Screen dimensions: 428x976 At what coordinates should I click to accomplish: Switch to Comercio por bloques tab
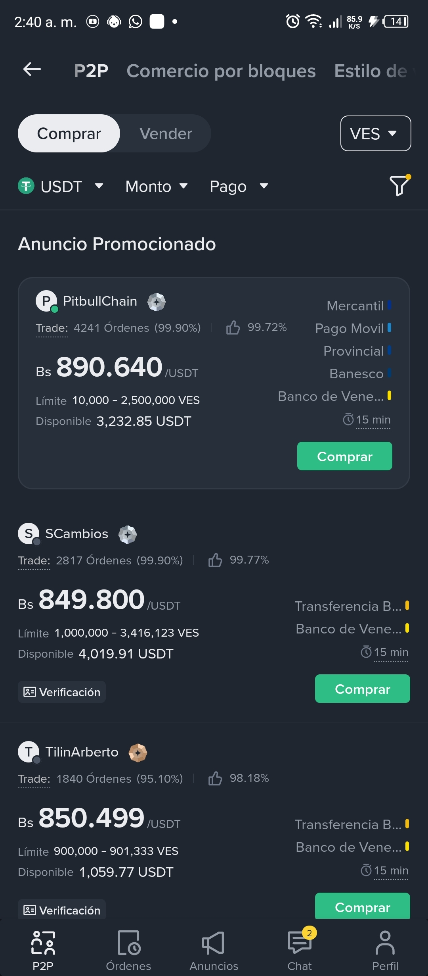coord(221,71)
